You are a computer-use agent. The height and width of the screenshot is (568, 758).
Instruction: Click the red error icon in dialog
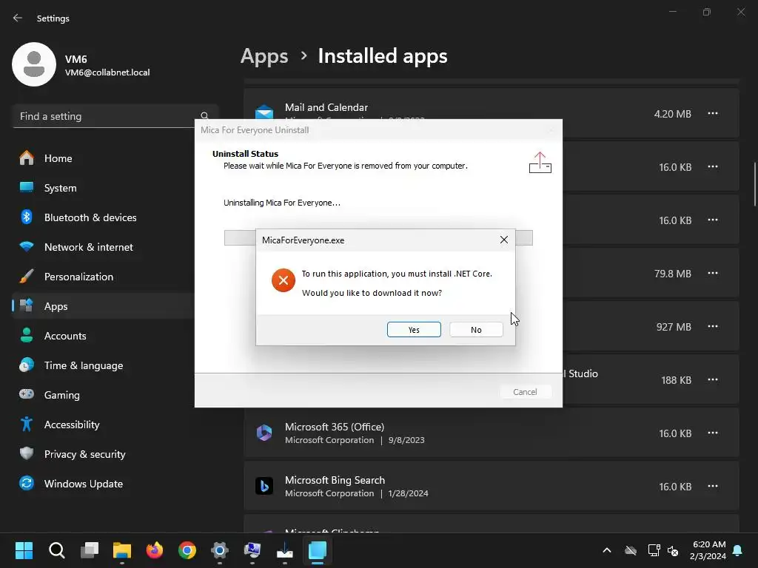[x=284, y=280]
